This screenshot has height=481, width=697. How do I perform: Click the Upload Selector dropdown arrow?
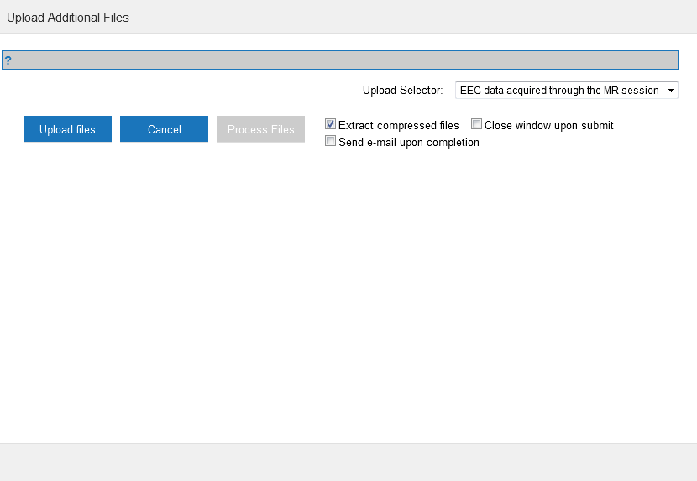670,90
